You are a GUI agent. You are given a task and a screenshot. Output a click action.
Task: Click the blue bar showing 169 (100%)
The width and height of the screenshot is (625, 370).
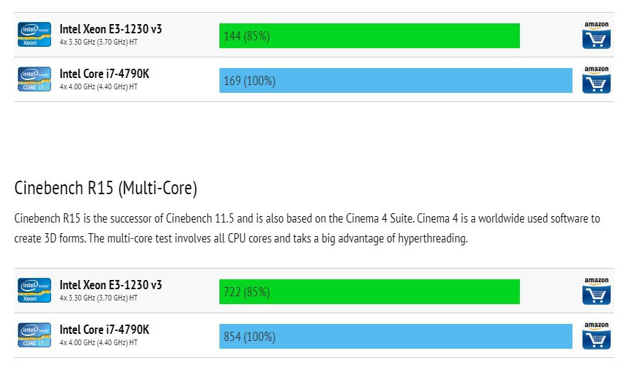click(396, 81)
